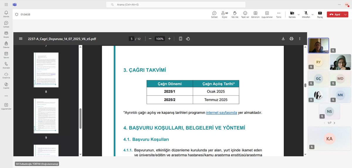This screenshot has width=352, height=168.
Task: Open Tümü more actions menu
Action: [x=279, y=14]
